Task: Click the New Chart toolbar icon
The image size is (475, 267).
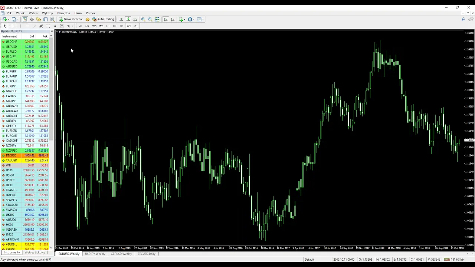Action: point(4,19)
